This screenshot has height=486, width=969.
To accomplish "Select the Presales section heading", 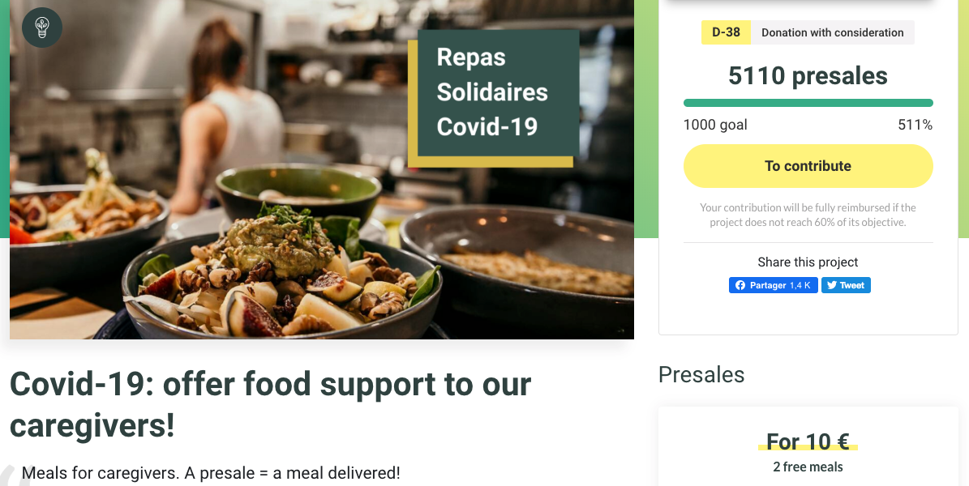I will tap(701, 374).
